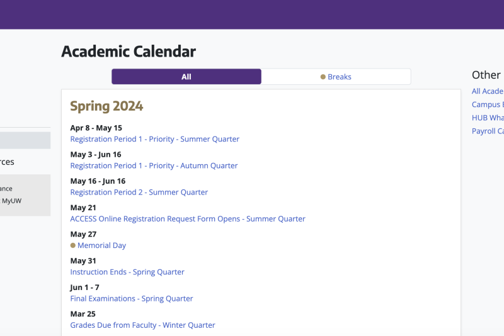Open the Payroll Calendar link
This screenshot has height=336, width=504.
488,132
